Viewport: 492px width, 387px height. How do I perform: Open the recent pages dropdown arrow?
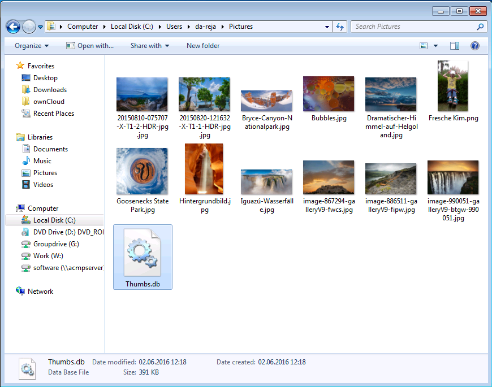(x=41, y=27)
